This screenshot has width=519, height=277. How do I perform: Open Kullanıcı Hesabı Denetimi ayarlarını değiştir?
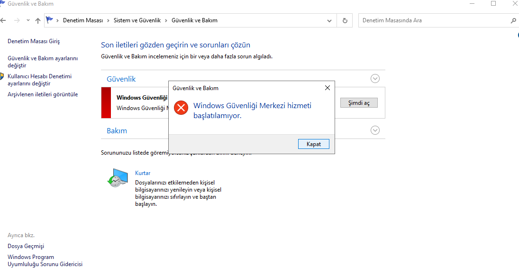[40, 80]
